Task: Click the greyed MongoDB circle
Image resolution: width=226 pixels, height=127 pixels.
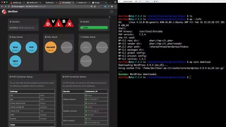Action: click(x=86, y=61)
